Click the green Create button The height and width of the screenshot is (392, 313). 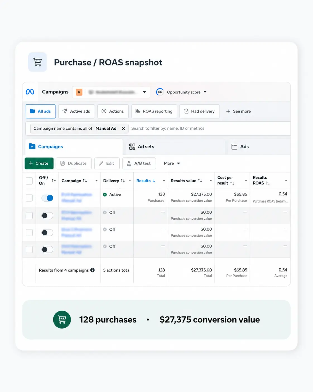(39, 163)
